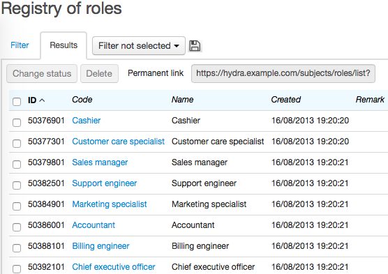Check the Billing engineer row checkbox
This screenshot has height=274, width=388.
point(17,248)
